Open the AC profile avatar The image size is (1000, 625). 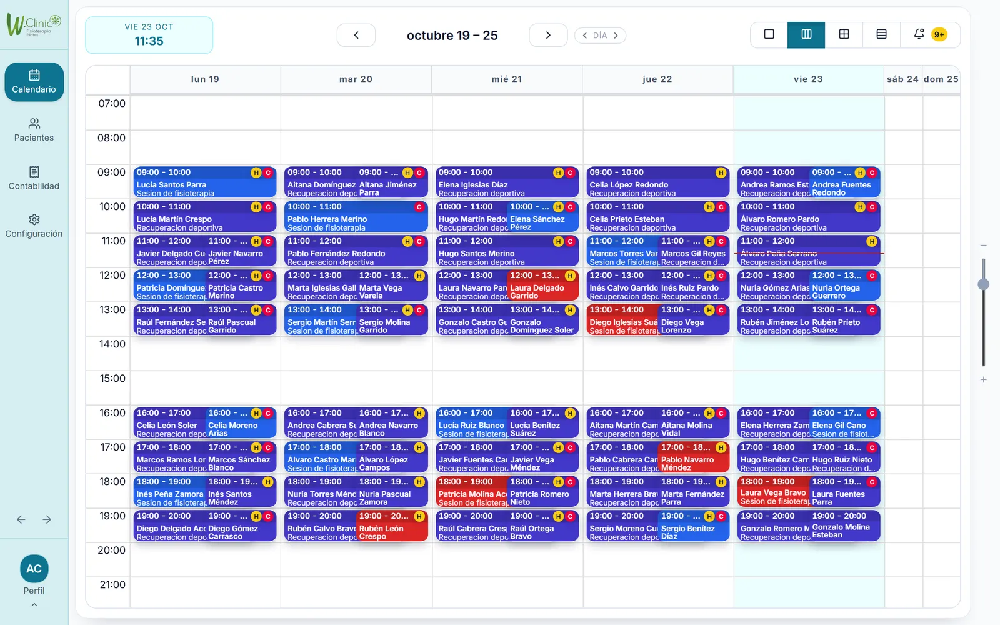coord(34,569)
